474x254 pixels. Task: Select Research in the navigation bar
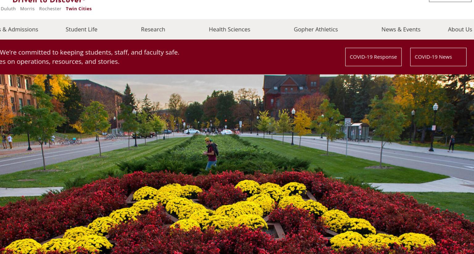pyautogui.click(x=153, y=30)
